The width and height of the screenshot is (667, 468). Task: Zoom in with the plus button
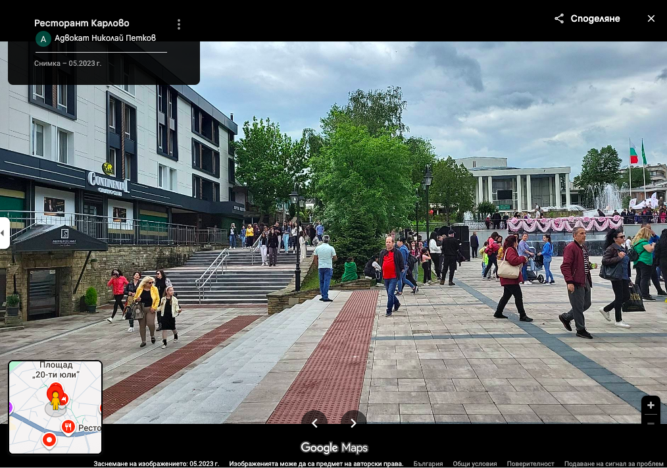651,405
